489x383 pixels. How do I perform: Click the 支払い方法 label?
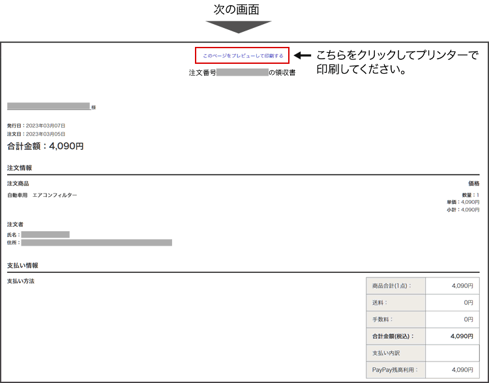tap(21, 281)
